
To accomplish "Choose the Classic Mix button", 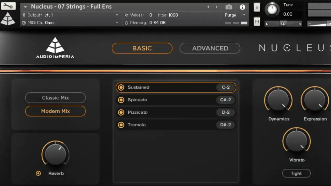I will [x=55, y=98].
